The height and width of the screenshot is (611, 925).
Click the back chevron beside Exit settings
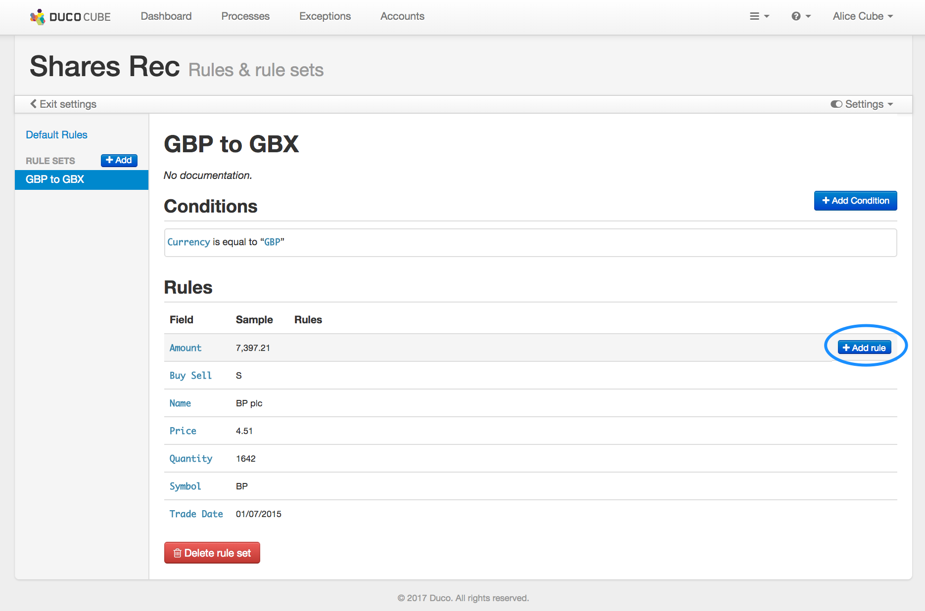(x=33, y=104)
